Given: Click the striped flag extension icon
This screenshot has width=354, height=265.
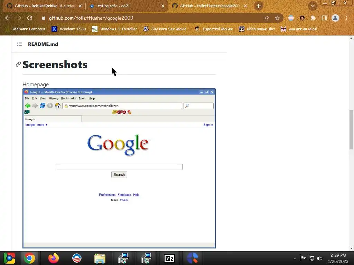Looking at the screenshot, I should pyautogui.click(x=291, y=18).
